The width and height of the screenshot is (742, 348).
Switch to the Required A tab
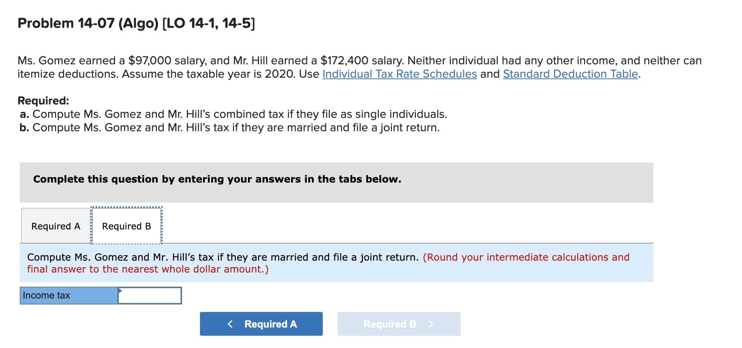[x=55, y=225]
